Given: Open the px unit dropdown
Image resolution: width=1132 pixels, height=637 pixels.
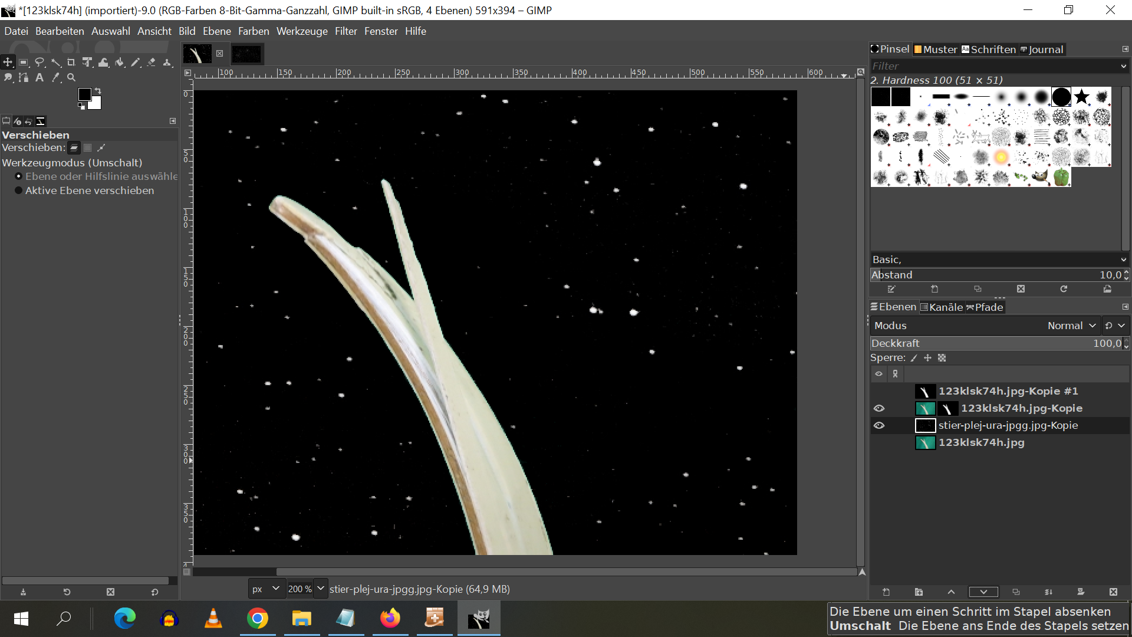Looking at the screenshot, I should pos(266,589).
